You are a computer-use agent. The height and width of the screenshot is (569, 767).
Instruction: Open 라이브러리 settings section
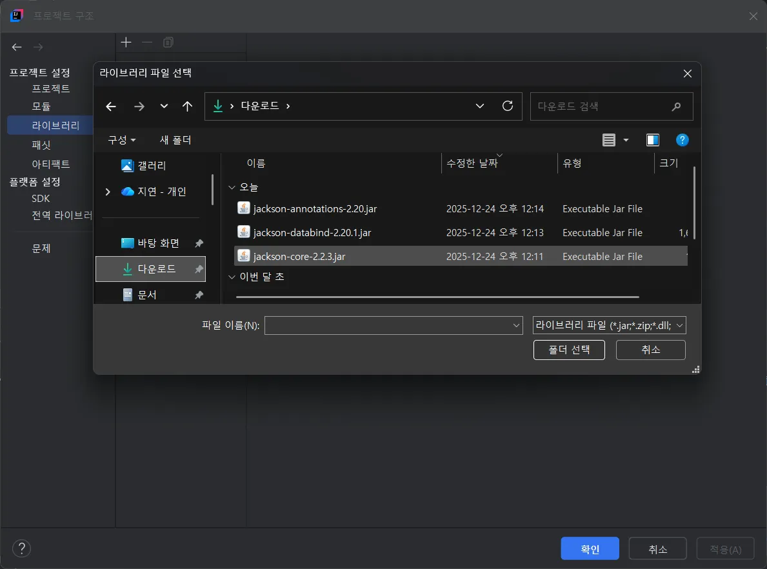click(x=50, y=126)
